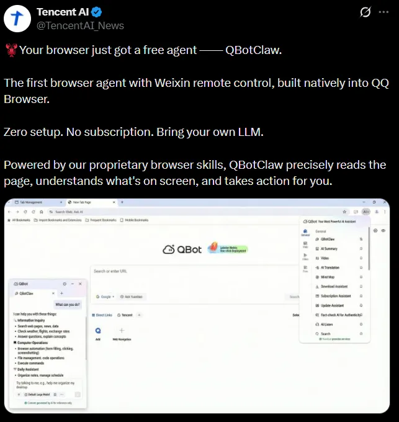
Task: Open the @TencentAI_News handle link
Action: pyautogui.click(x=80, y=25)
